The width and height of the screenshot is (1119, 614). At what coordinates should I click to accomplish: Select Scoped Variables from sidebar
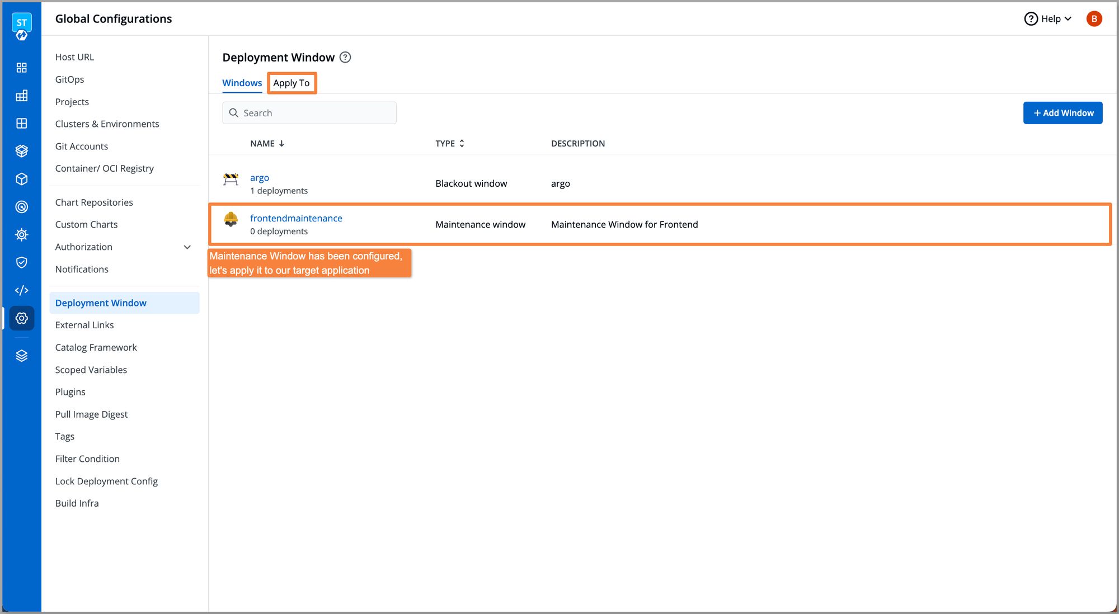pos(92,369)
